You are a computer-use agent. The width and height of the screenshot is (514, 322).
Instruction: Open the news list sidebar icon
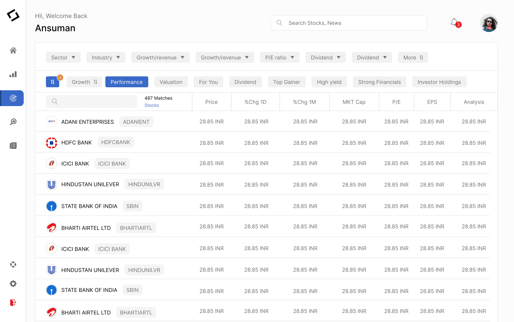pos(13,146)
